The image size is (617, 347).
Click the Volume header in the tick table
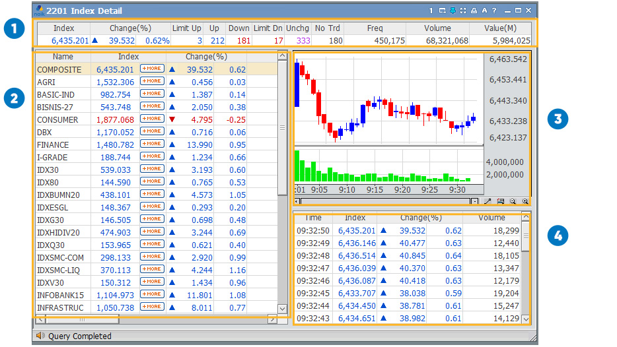pyautogui.click(x=491, y=218)
